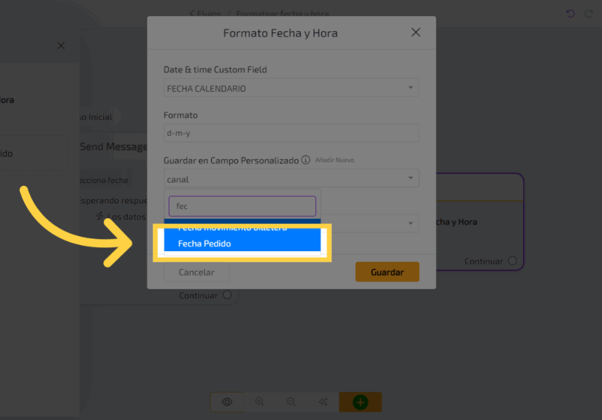The width and height of the screenshot is (602, 420).
Task: Zoom in on the flow canvas
Action: point(259,402)
